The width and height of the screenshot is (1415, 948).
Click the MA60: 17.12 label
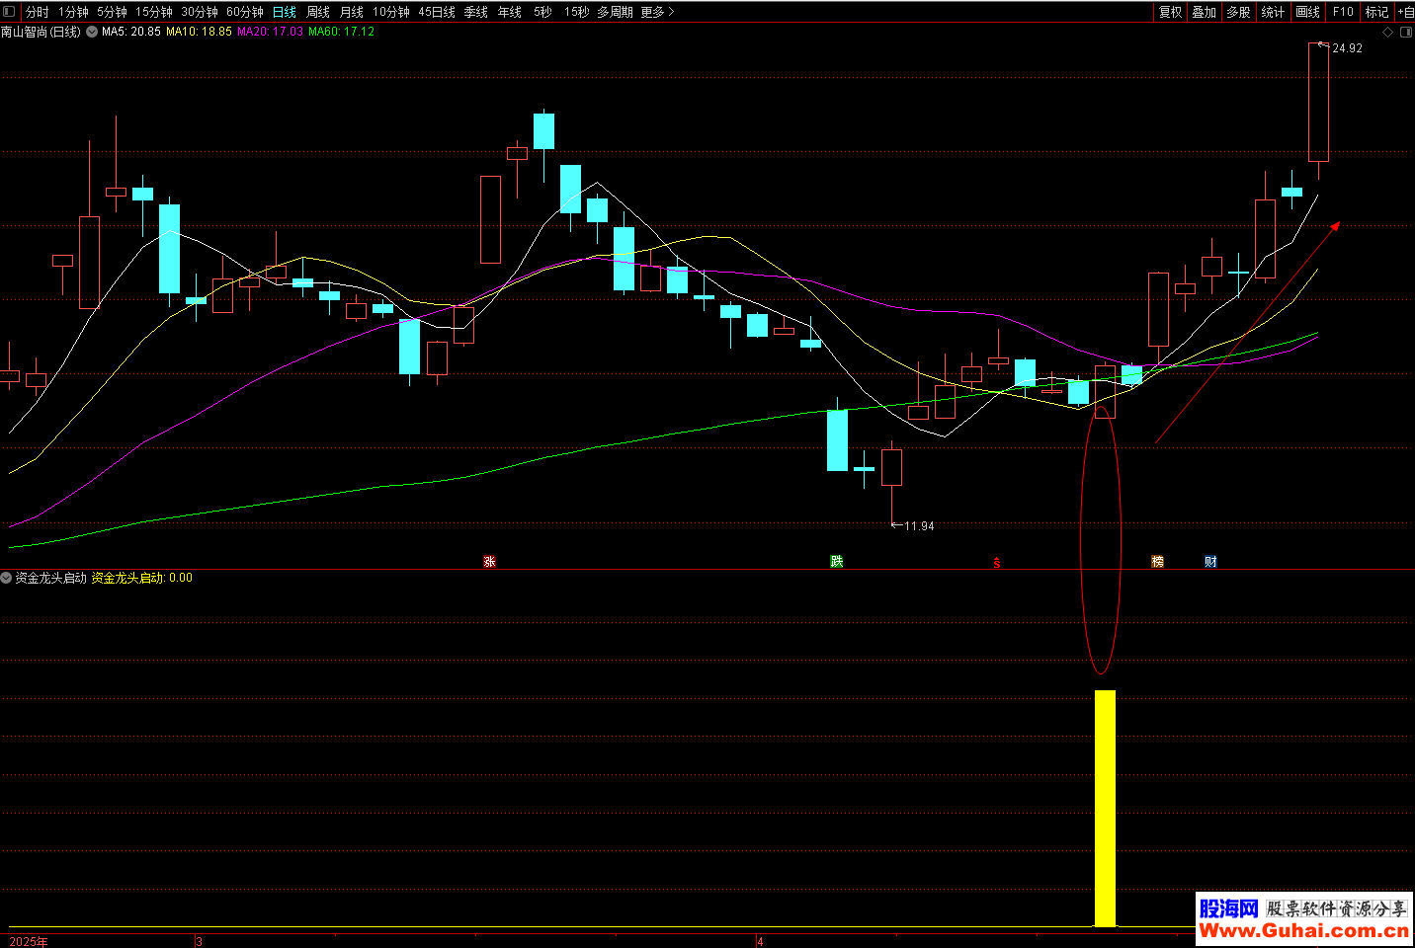point(341,32)
